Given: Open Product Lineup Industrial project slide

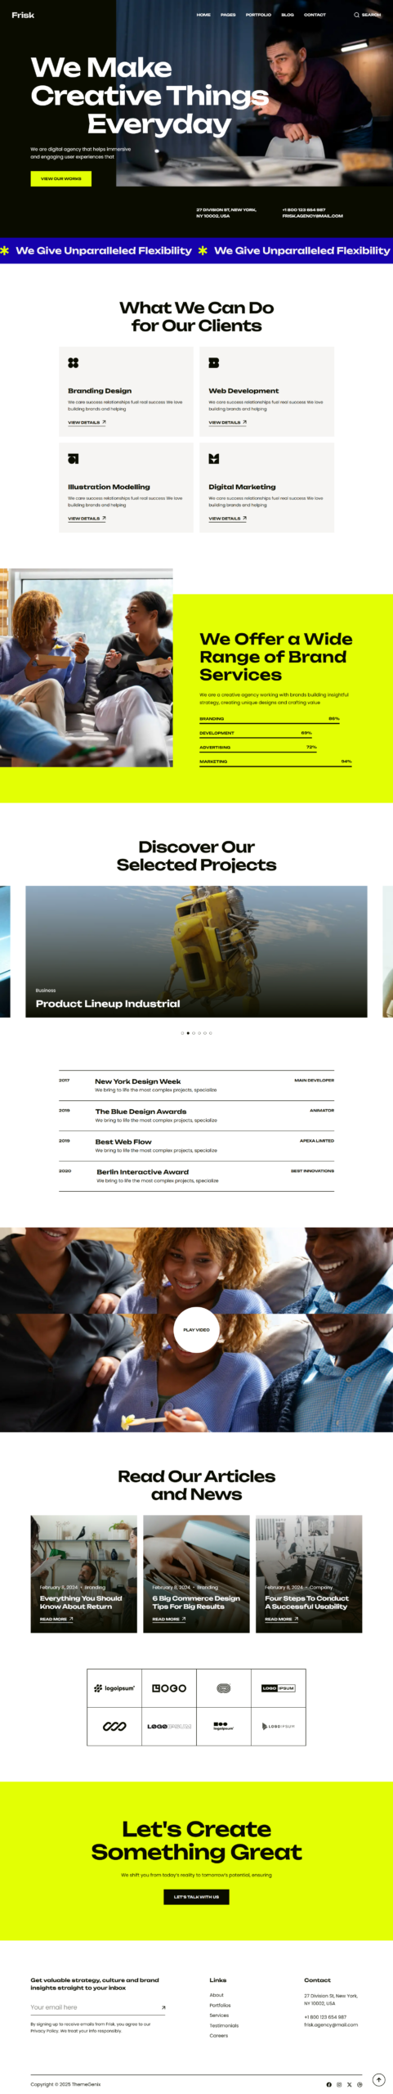Looking at the screenshot, I should (196, 951).
